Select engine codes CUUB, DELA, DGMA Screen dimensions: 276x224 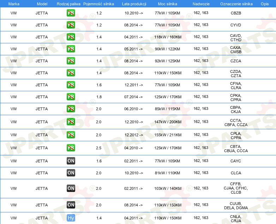click(x=236, y=206)
